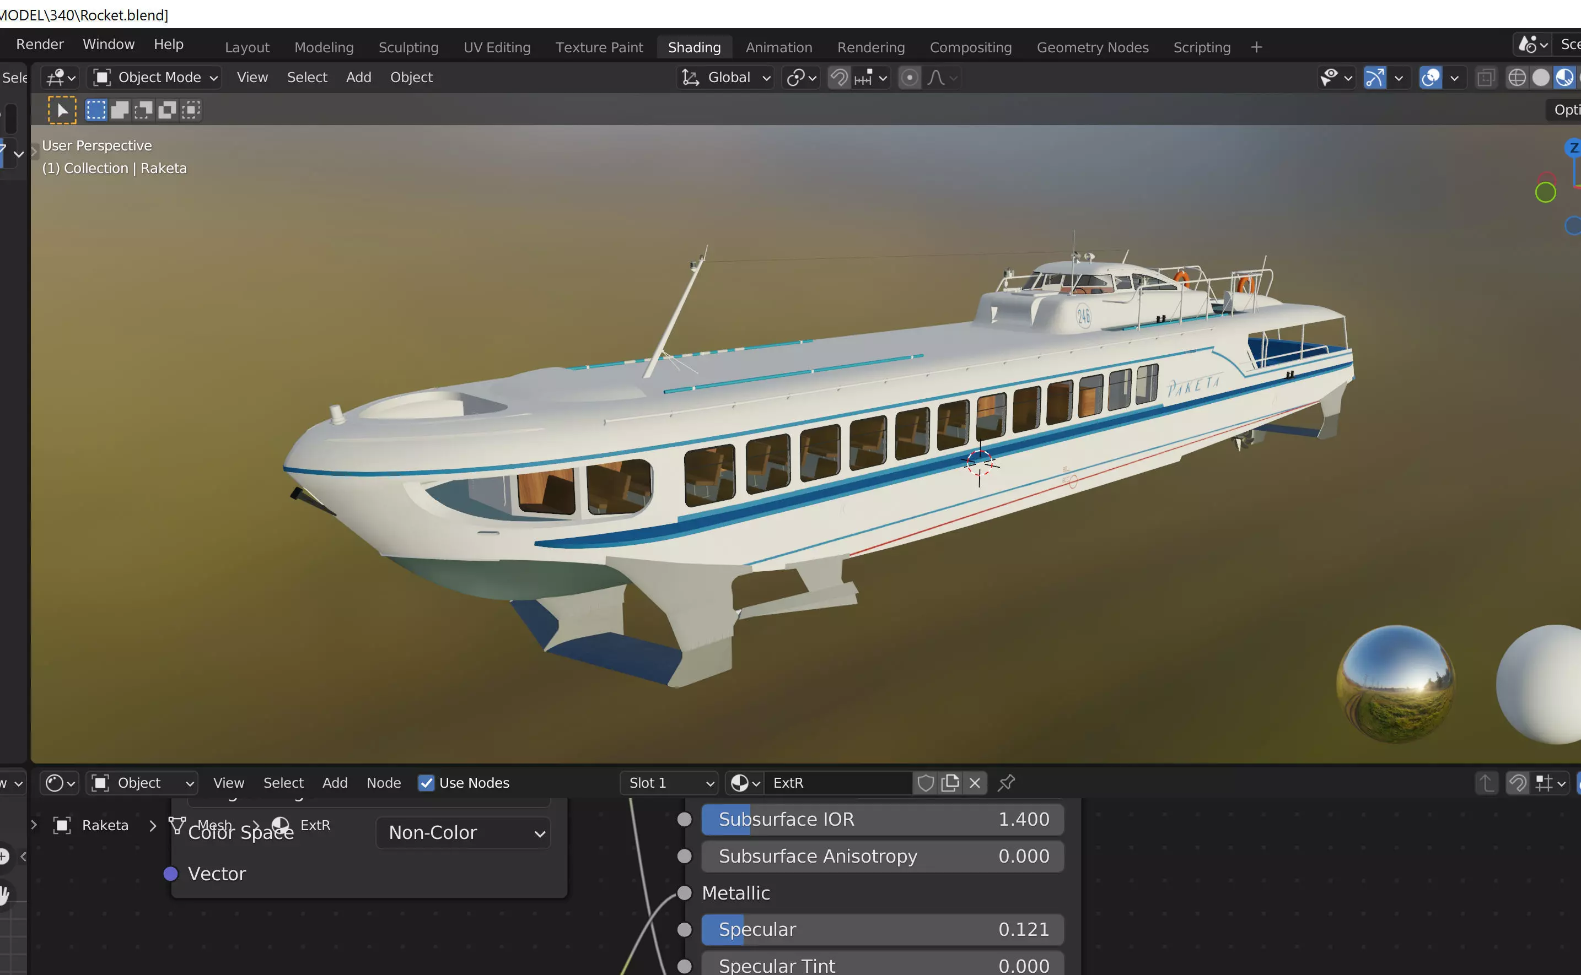This screenshot has width=1581, height=975.
Task: Switch to wireframe viewport shading
Action: (1517, 78)
